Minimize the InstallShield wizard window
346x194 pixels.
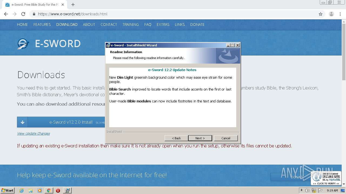tap(228, 45)
